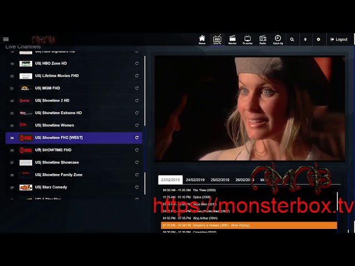
Task: Switch to 26/02/2019 schedule tab
Action: [x=245, y=180]
